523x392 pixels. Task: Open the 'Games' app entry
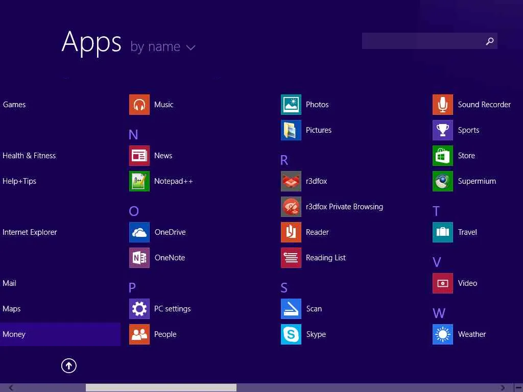tap(14, 105)
